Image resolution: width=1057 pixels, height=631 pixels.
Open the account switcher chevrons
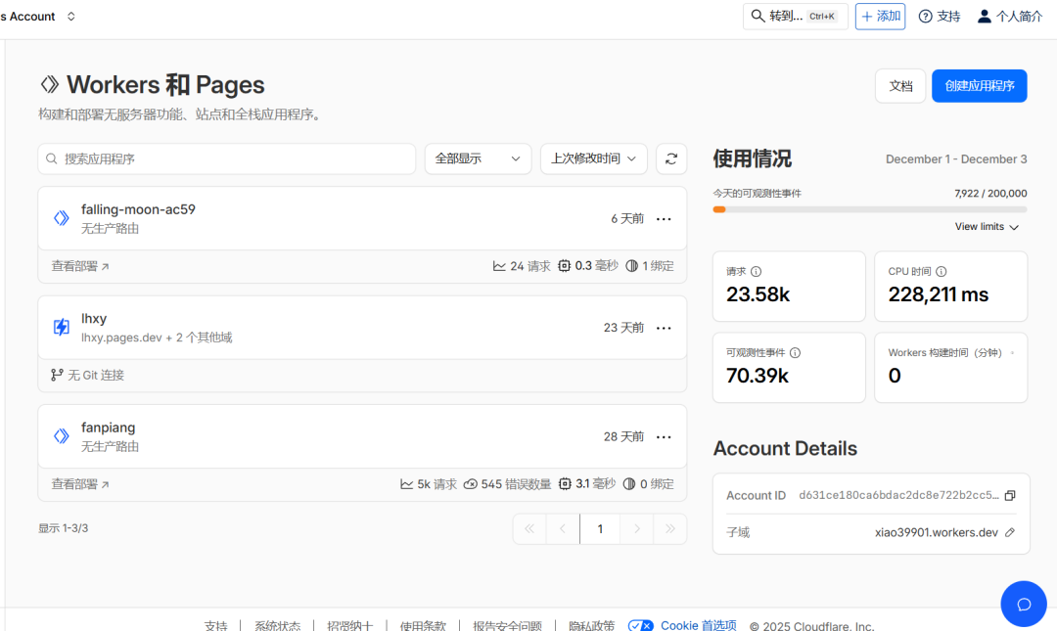pos(71,17)
